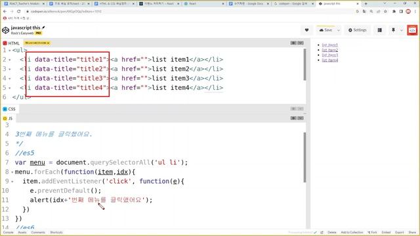Switch to HTML & CSS browser tab
This screenshot has width=420, height=236.
tap(115, 4)
